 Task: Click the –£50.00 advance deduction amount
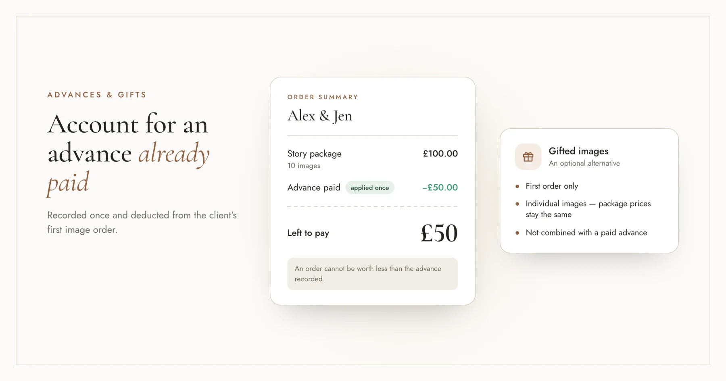click(440, 187)
